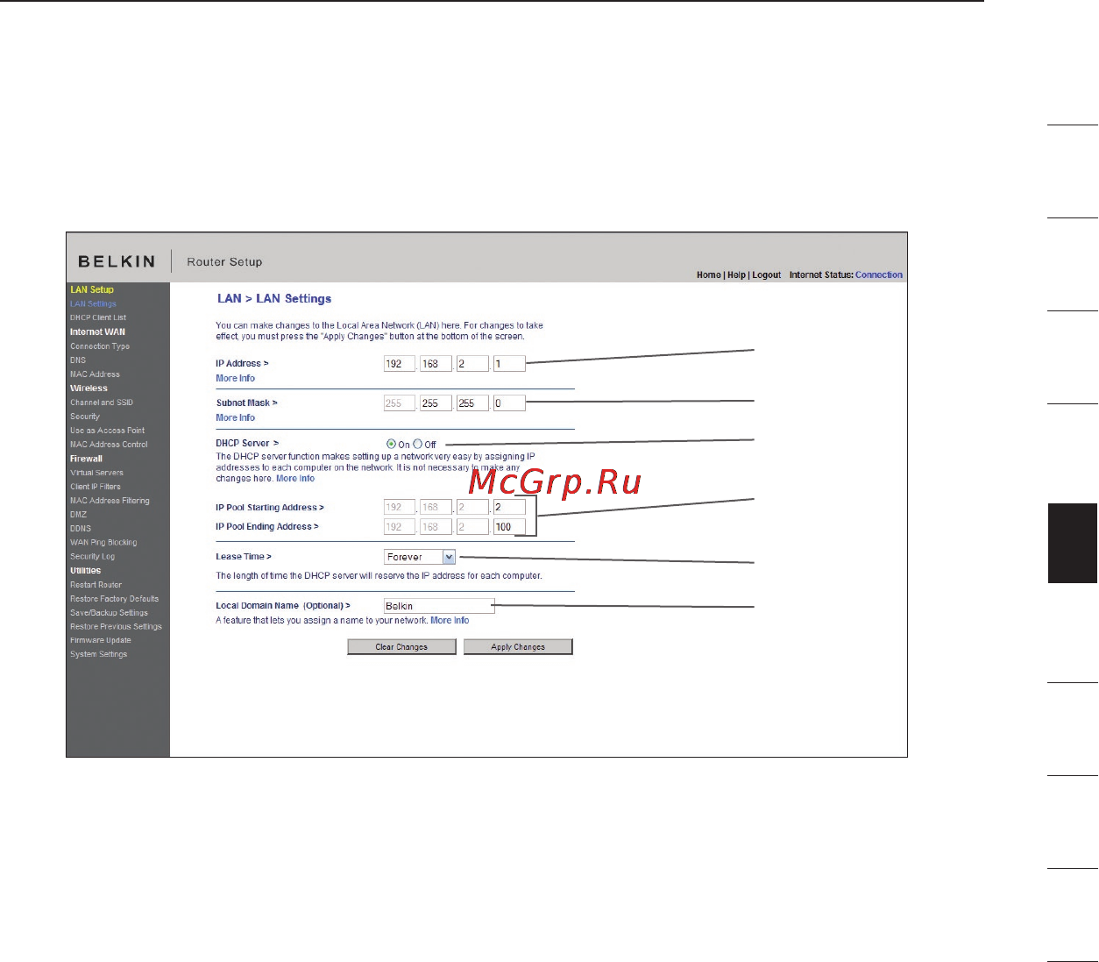
Task: Click the Subnet Mask second octet field 255
Action: click(436, 403)
